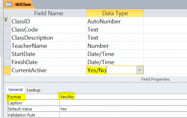Switch to the Lookup tab
The width and height of the screenshot is (187, 118).
[33, 90]
